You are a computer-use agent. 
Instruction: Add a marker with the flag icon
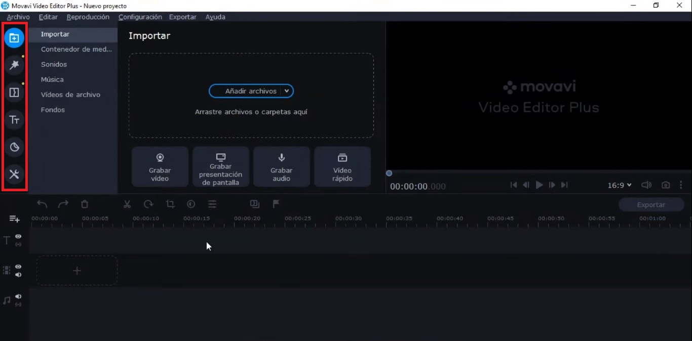[276, 204]
